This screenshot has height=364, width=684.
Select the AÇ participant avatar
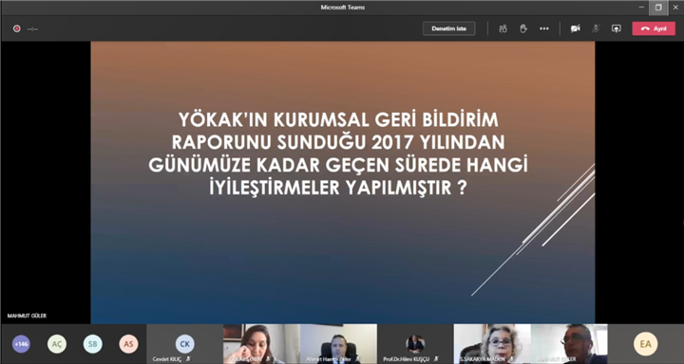tap(57, 344)
